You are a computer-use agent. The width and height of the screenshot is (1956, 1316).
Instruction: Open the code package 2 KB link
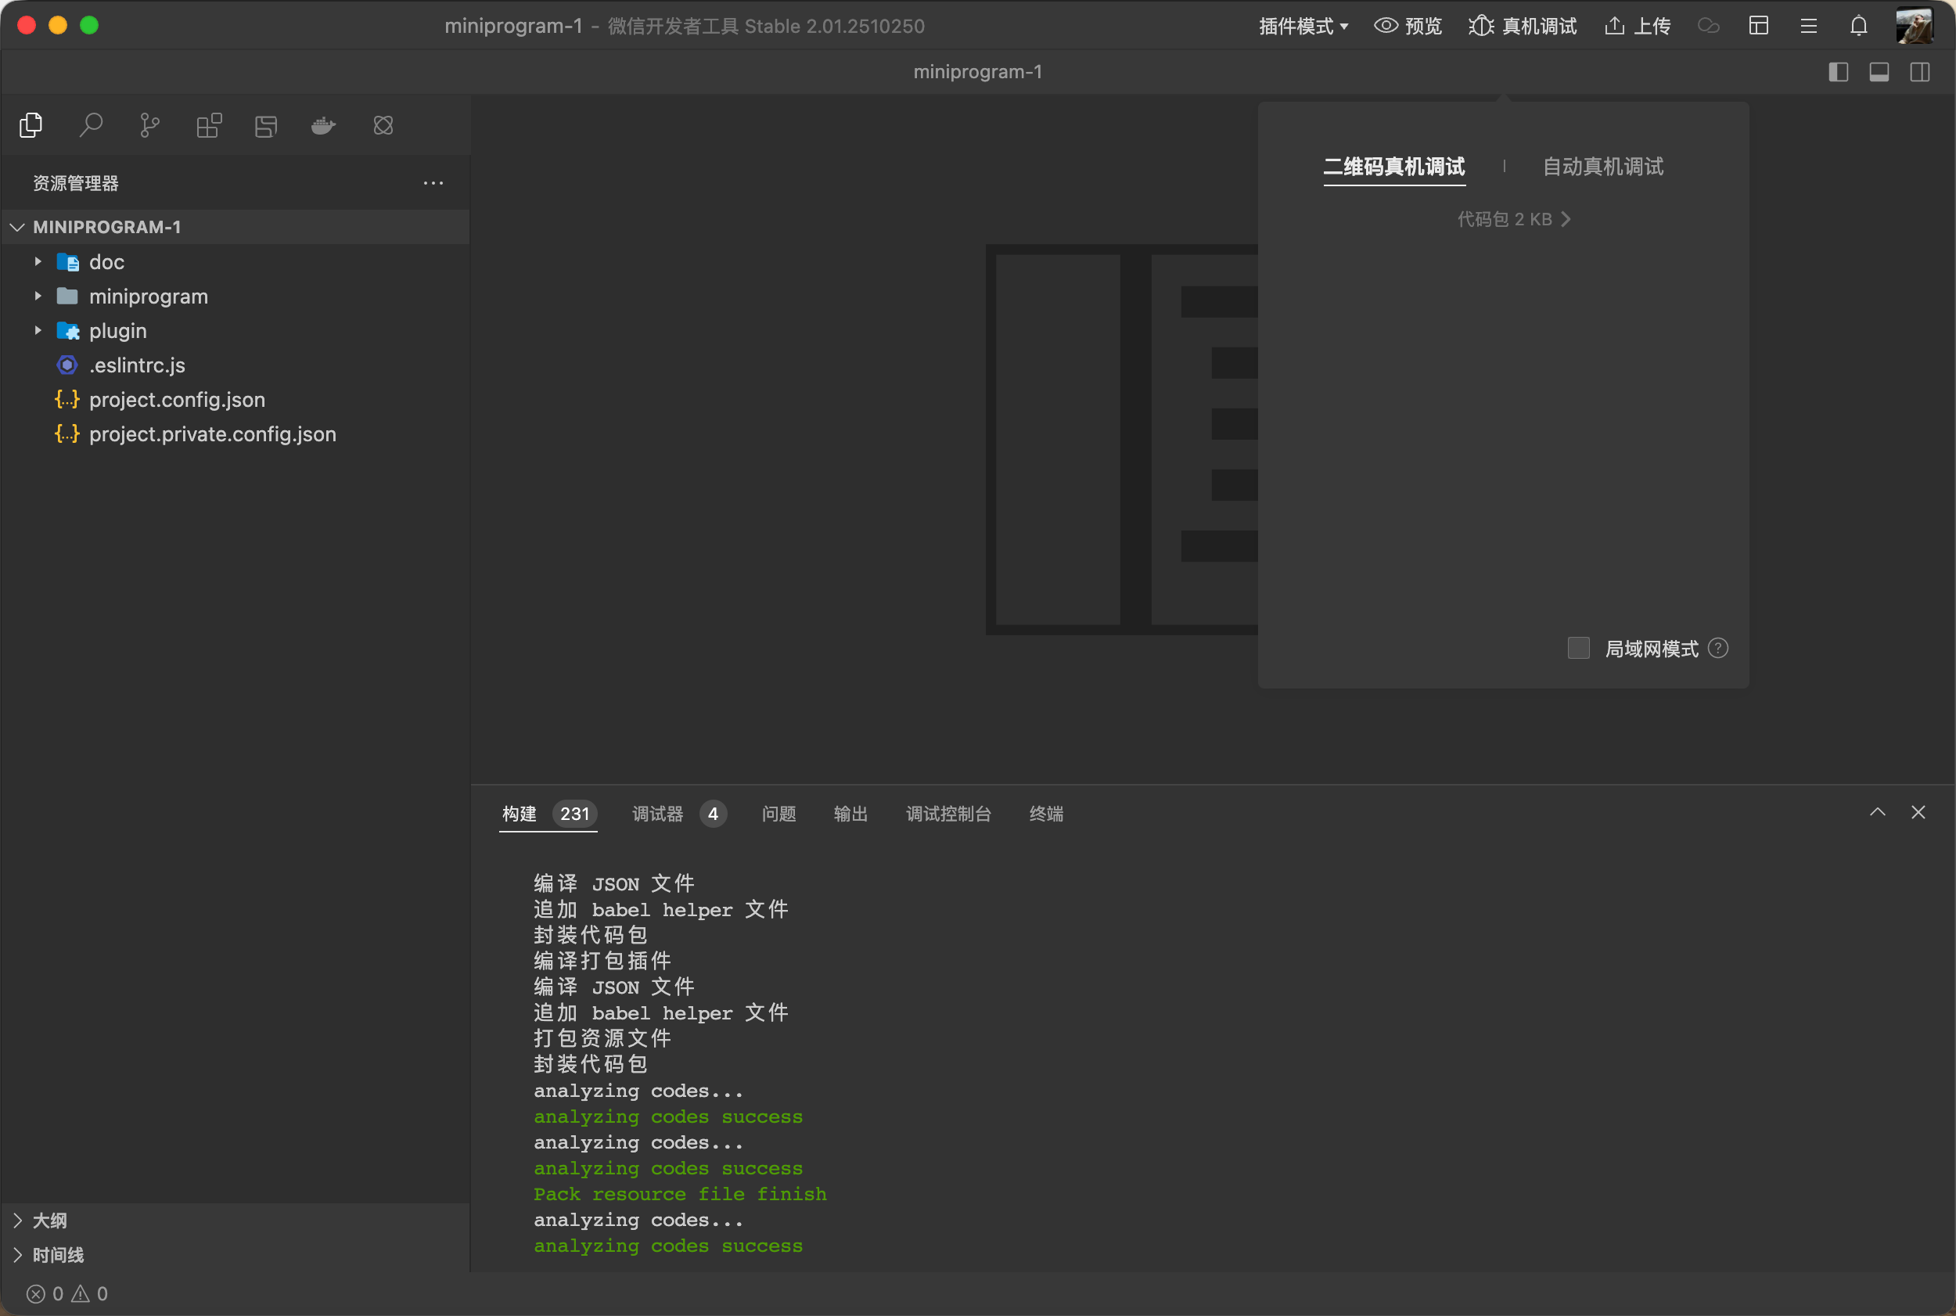tap(1513, 219)
